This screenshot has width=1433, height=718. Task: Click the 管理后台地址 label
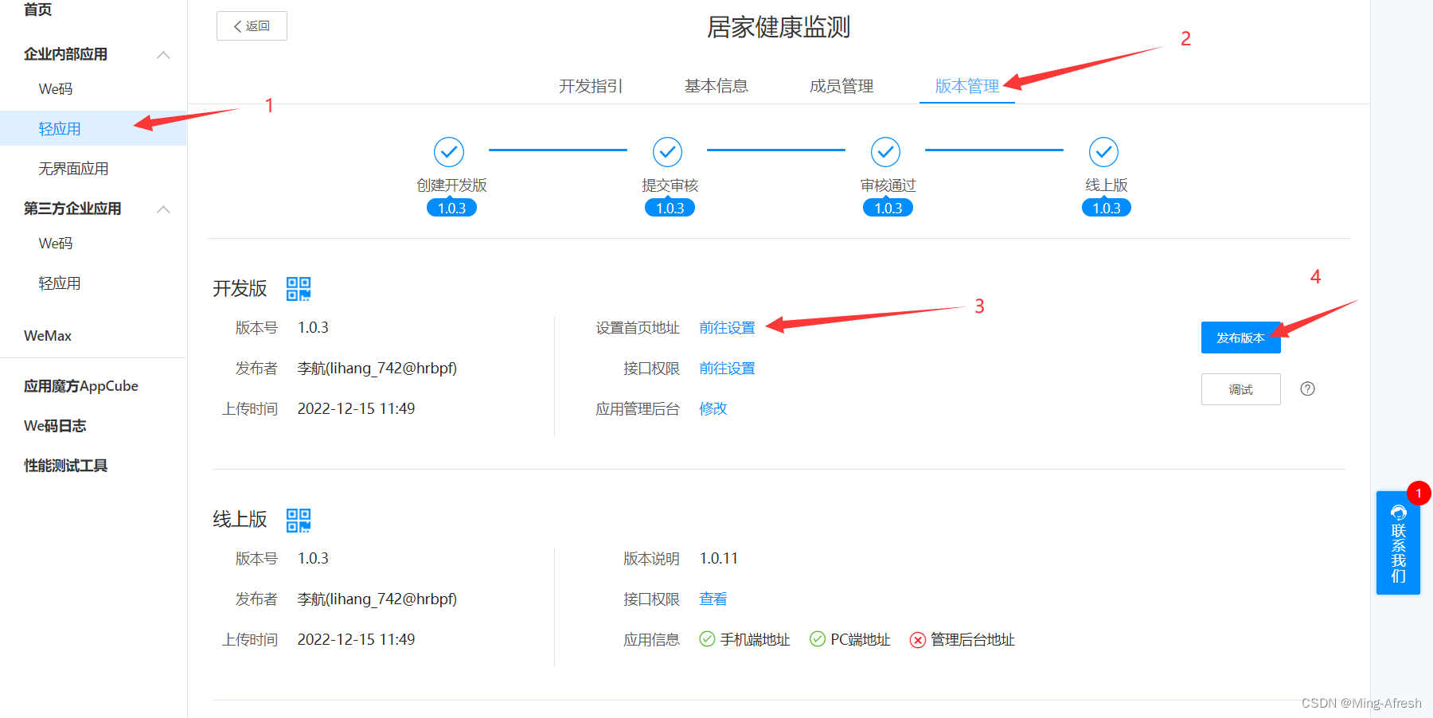(x=973, y=639)
